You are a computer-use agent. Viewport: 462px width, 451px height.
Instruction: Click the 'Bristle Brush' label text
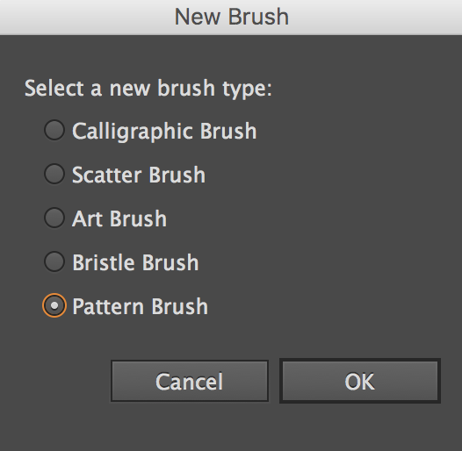[135, 262]
